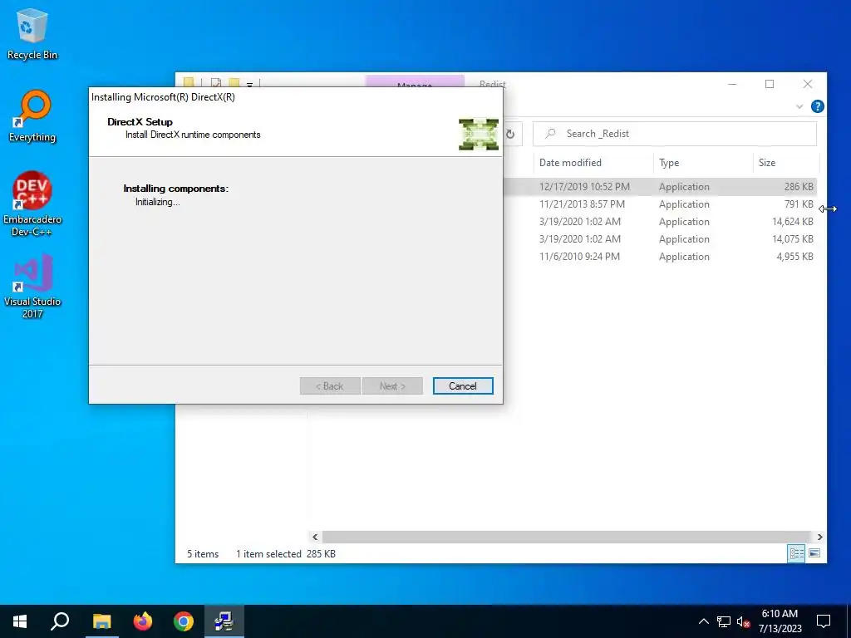Open the Windows Start menu
Viewport: 851px width, 638px height.
coord(20,621)
